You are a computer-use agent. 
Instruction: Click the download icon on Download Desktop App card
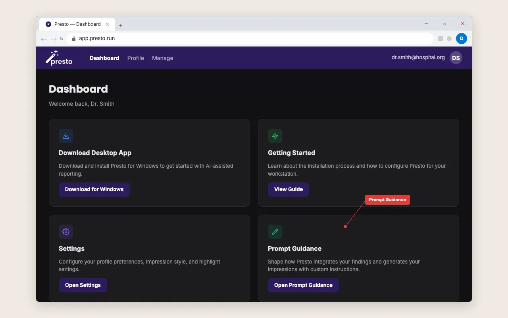(x=66, y=136)
